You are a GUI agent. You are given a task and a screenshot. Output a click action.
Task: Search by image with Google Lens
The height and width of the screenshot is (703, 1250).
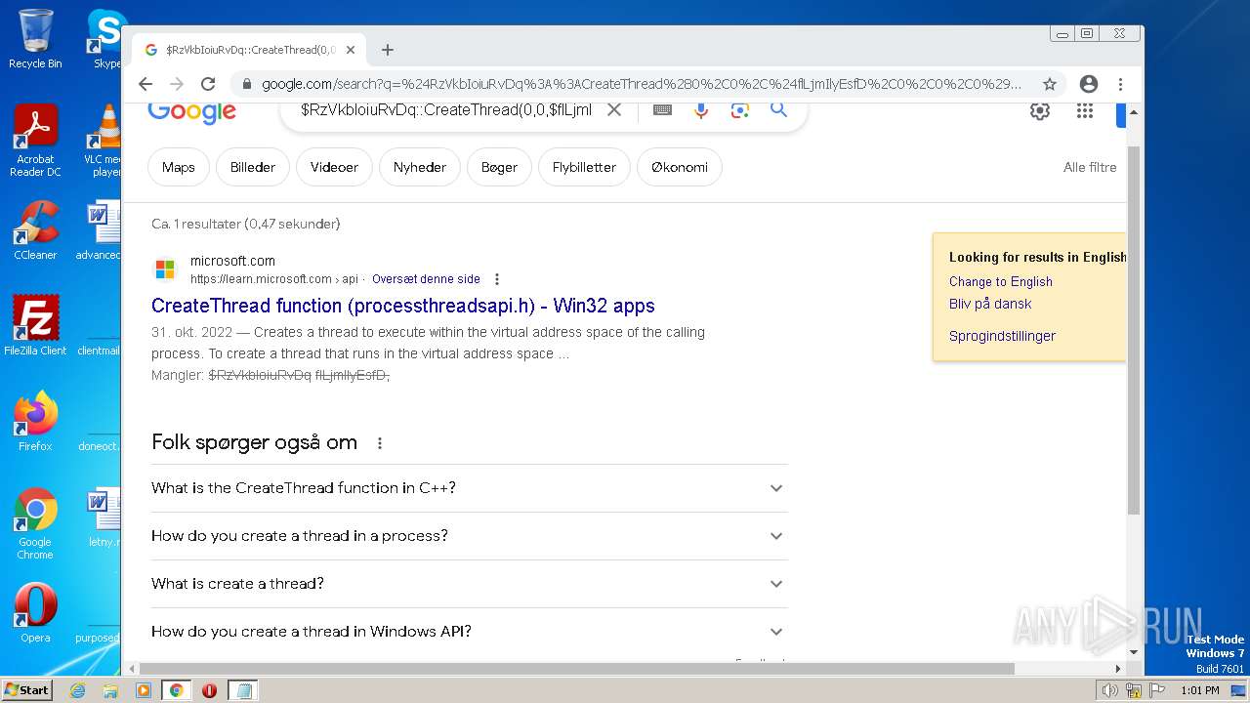739,110
